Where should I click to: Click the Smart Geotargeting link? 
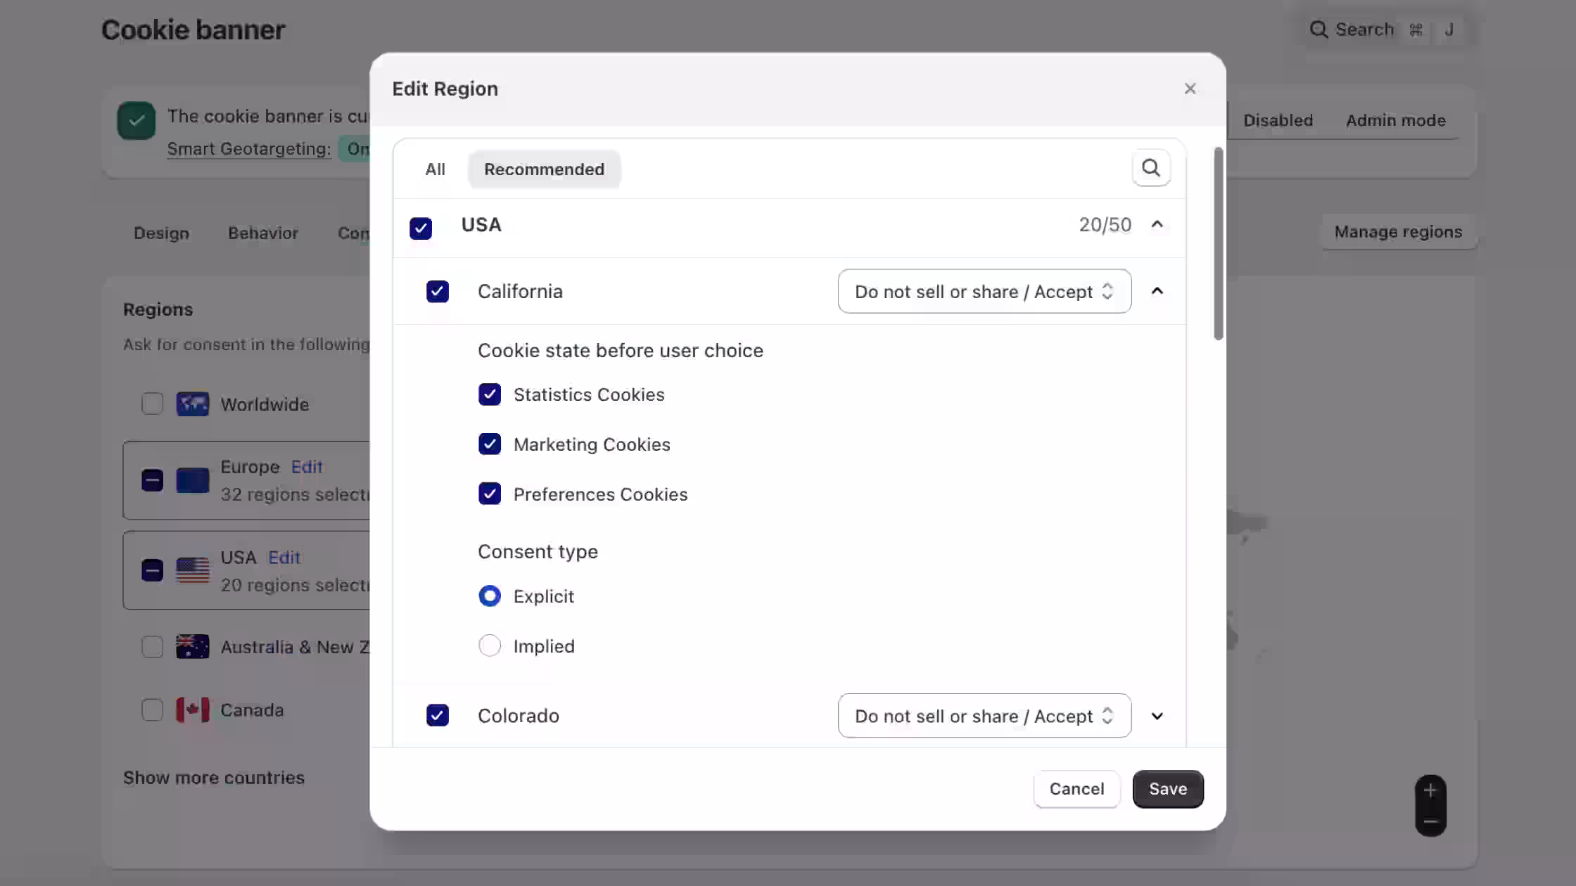249,149
